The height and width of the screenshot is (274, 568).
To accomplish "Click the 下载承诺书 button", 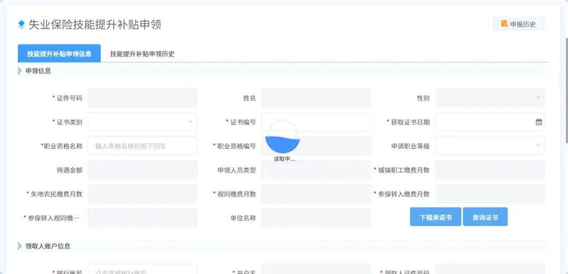I will coord(435,217).
